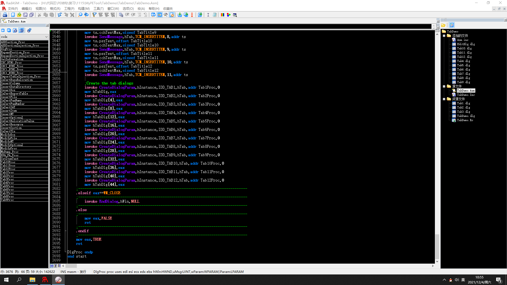Open the 'code' properties dropdown
The height and width of the screenshot is (285, 507).
[x=46, y=37]
